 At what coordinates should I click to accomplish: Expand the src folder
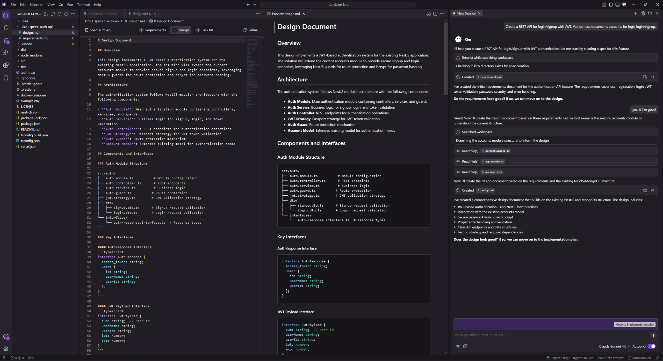coord(45,61)
